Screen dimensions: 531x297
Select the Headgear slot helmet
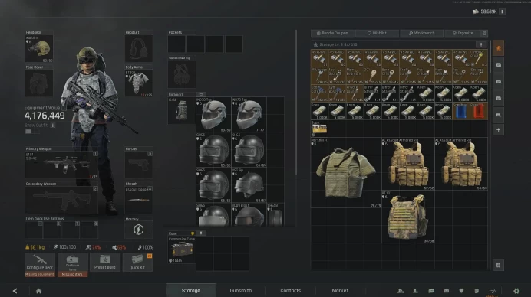click(39, 49)
